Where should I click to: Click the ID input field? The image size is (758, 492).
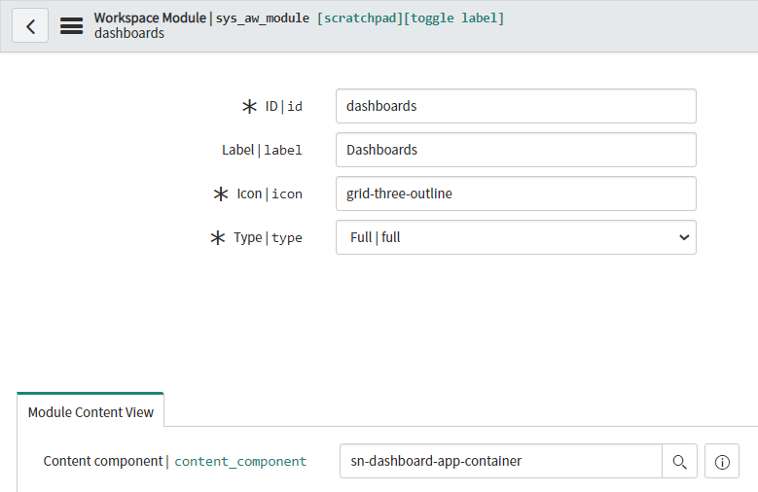516,106
